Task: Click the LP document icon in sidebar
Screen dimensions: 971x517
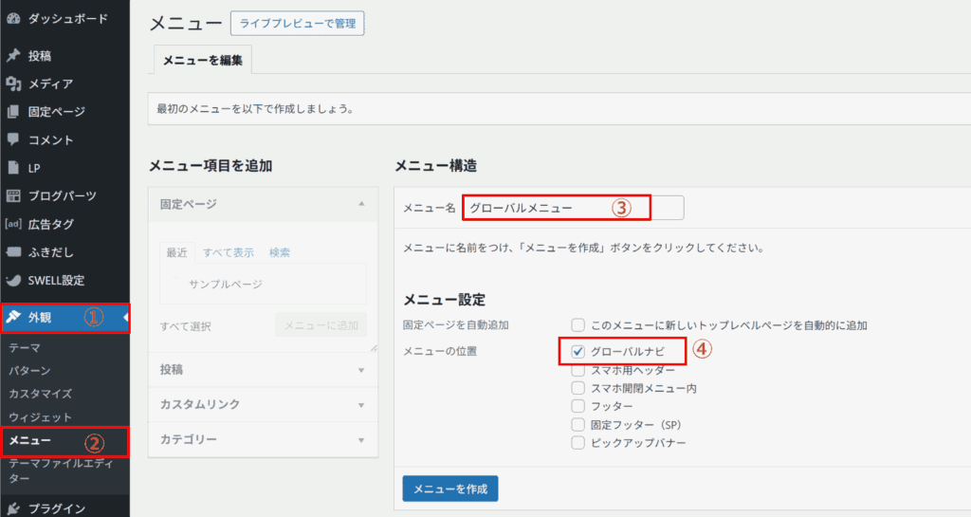Action: tap(13, 168)
